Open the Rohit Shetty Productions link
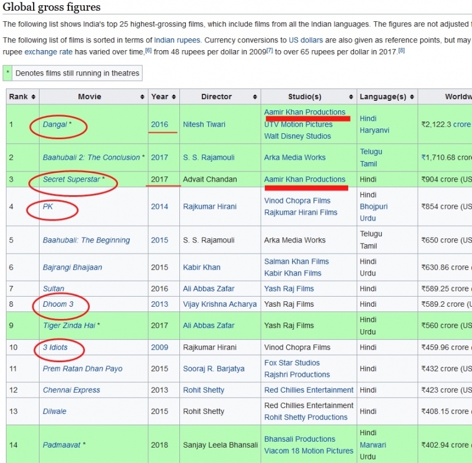 tap(306, 417)
